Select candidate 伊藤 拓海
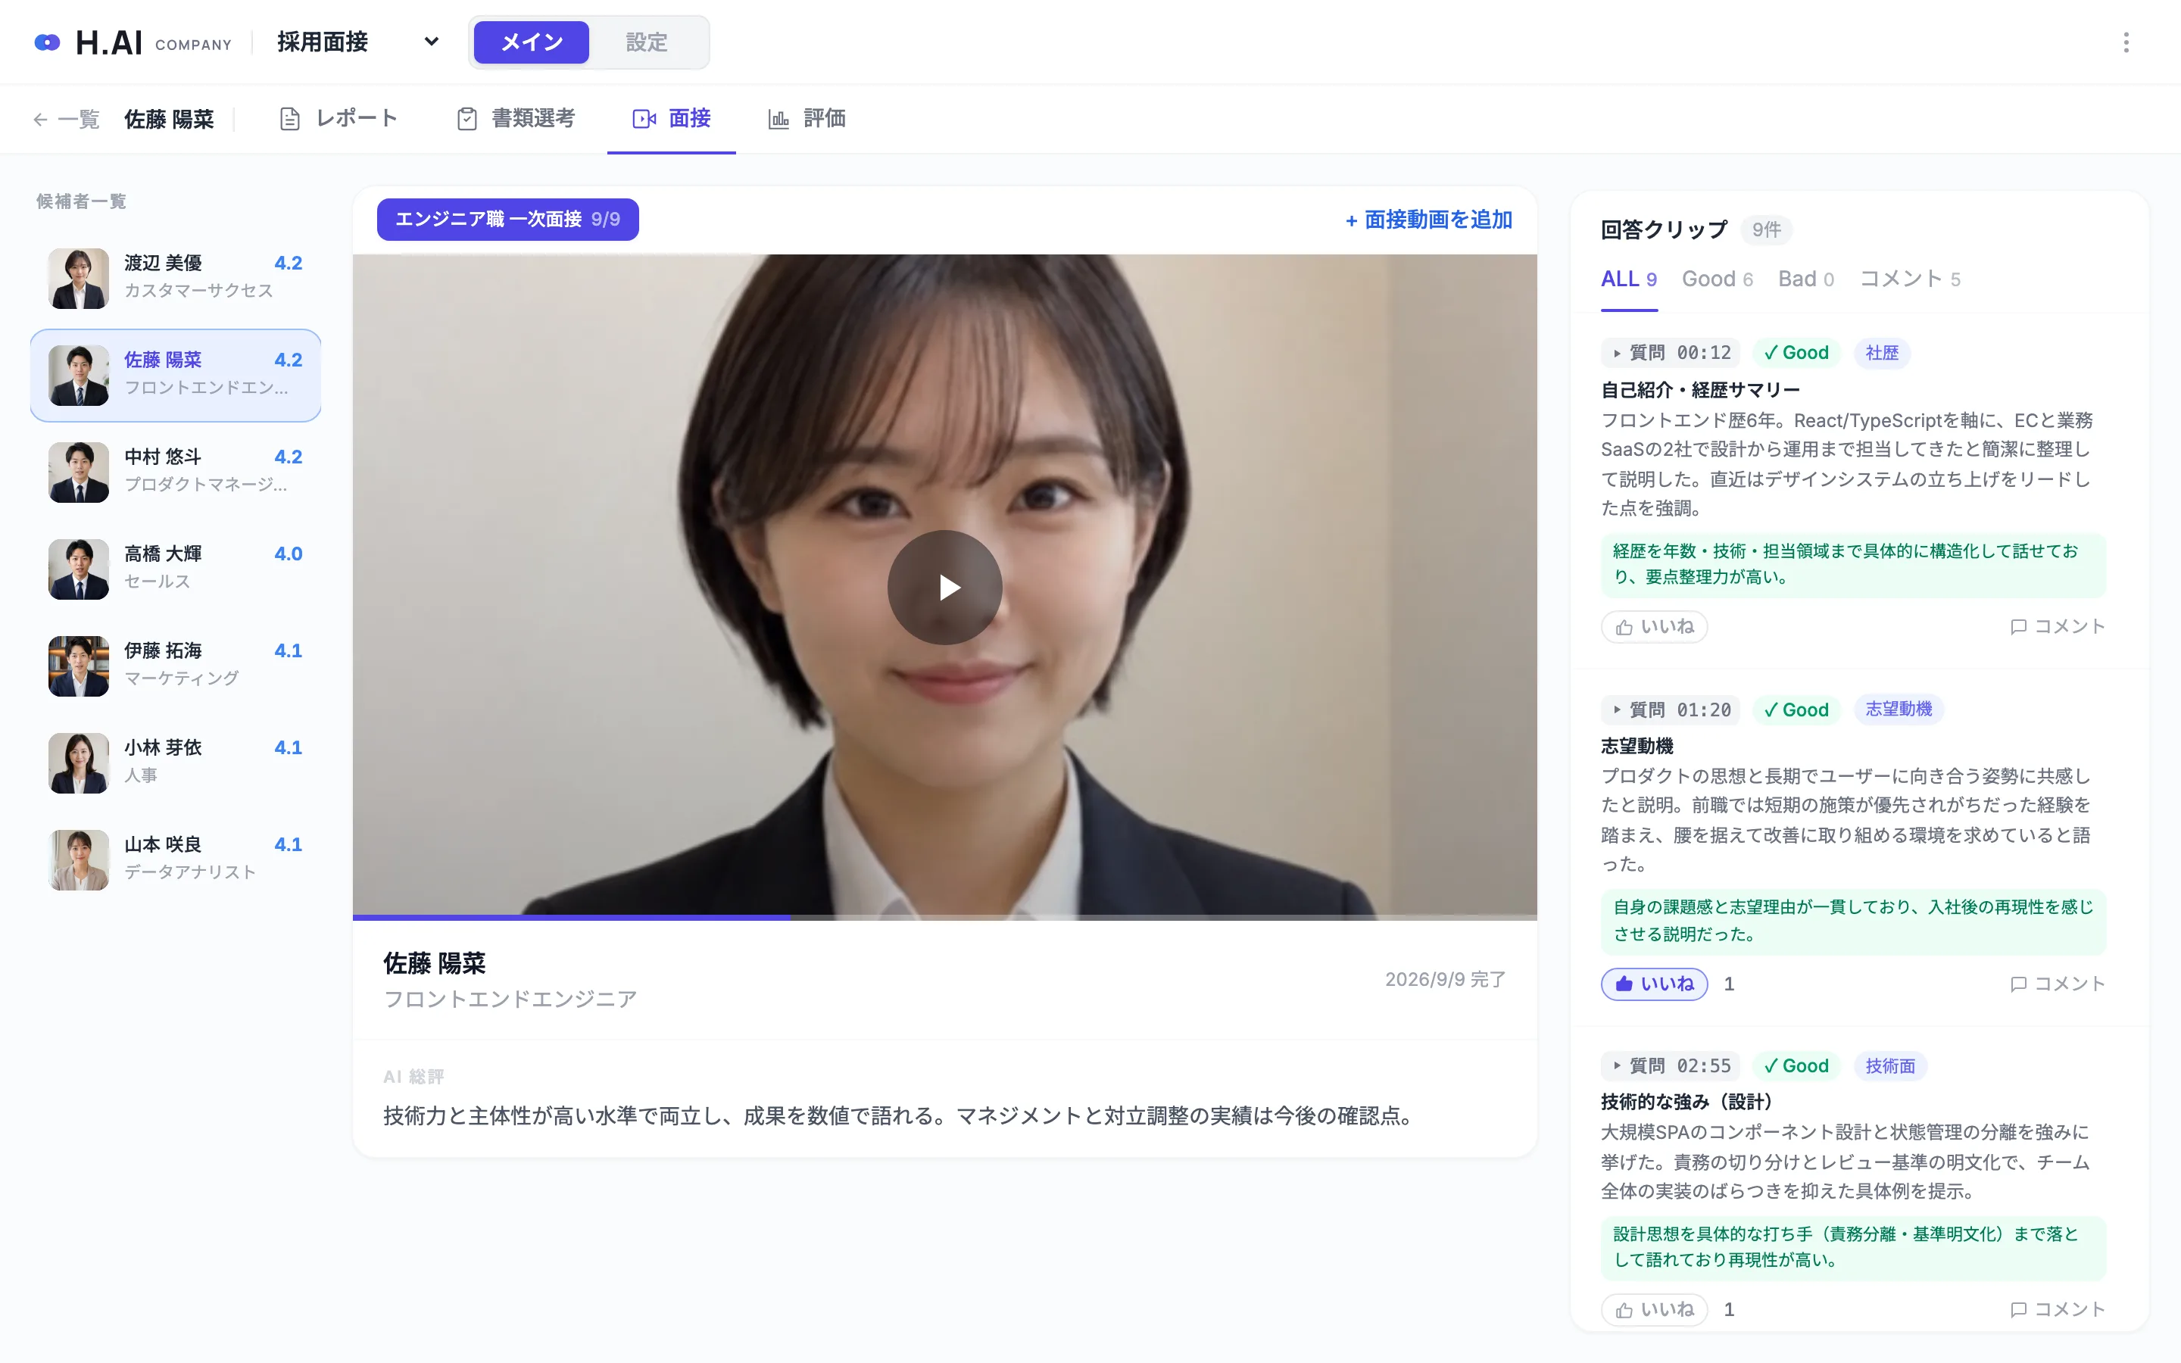Screen dimensions: 2181x1363 [176, 666]
